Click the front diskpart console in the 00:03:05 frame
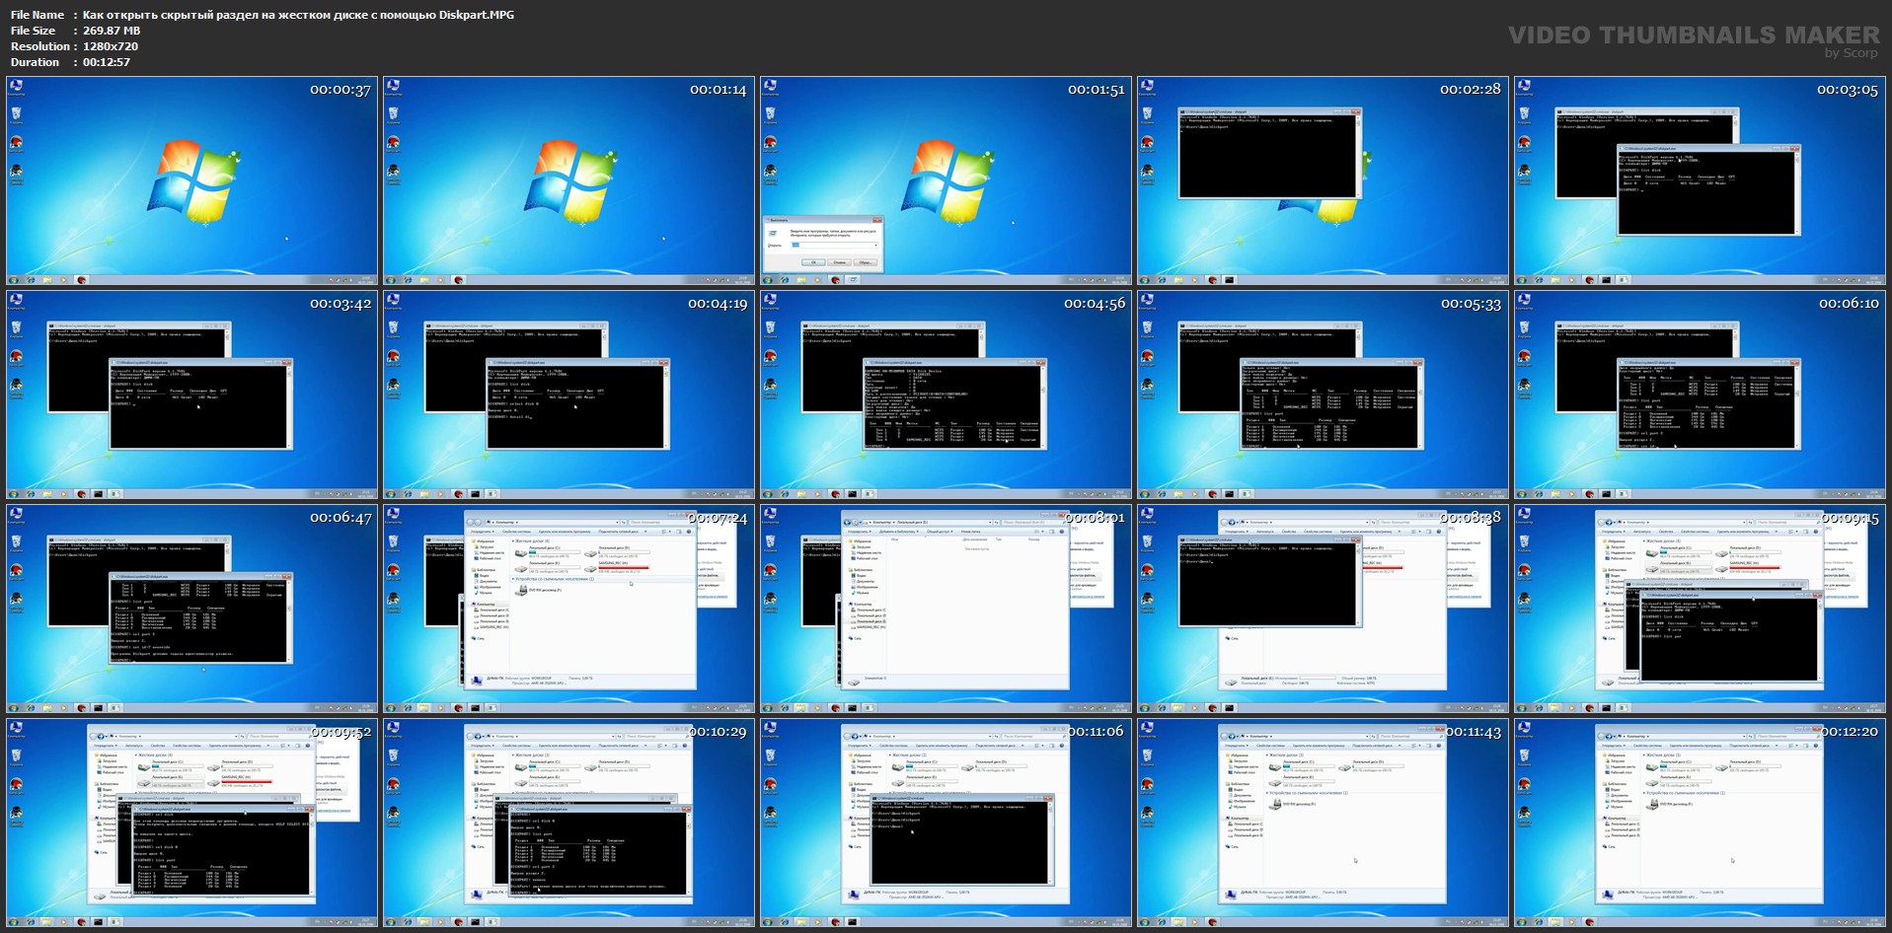Viewport: 1892px width, 933px height. 1708,190
